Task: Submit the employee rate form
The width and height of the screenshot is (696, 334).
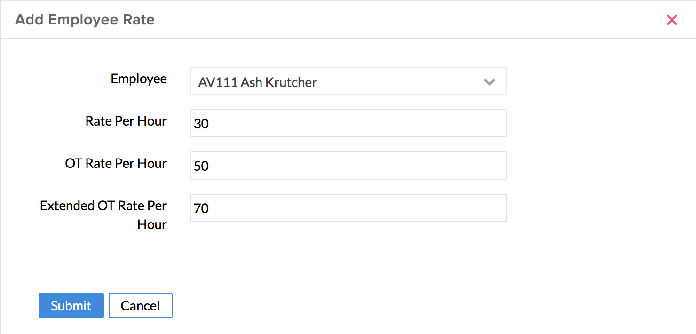Action: point(71,305)
